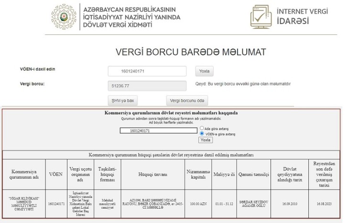The image size is (348, 223).
Task: Select the Ada görə axtarış radio option
Action: point(202,129)
